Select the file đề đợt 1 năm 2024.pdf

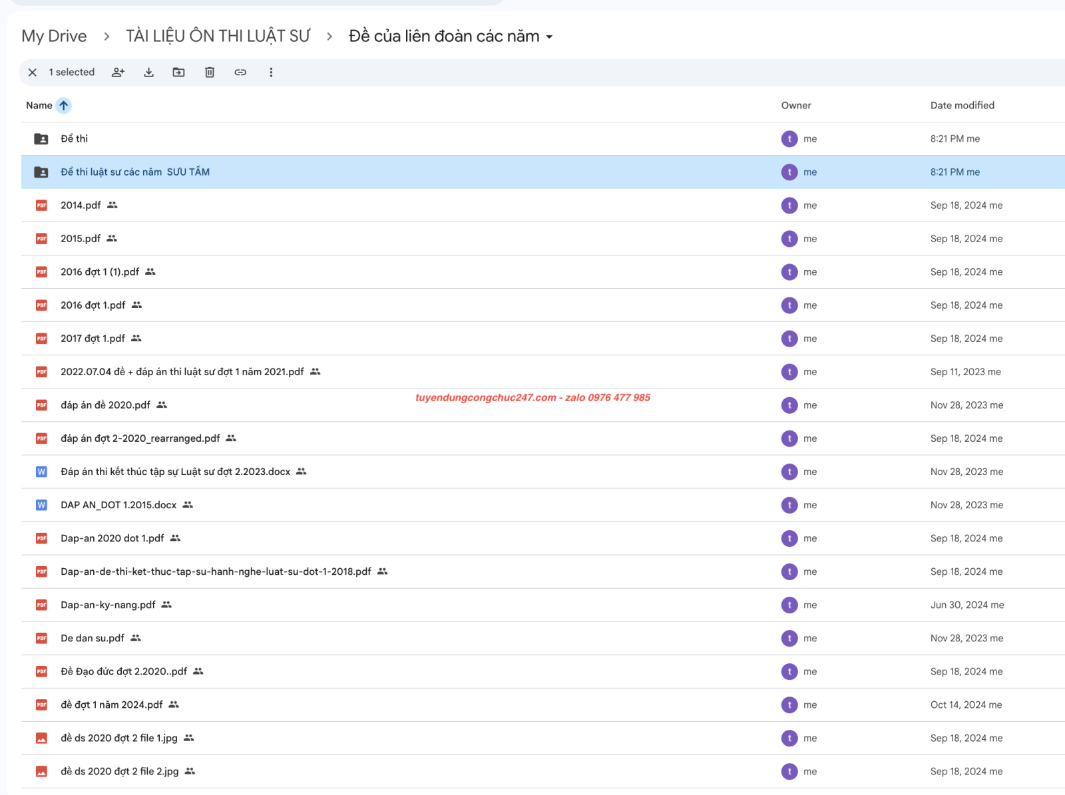(111, 705)
